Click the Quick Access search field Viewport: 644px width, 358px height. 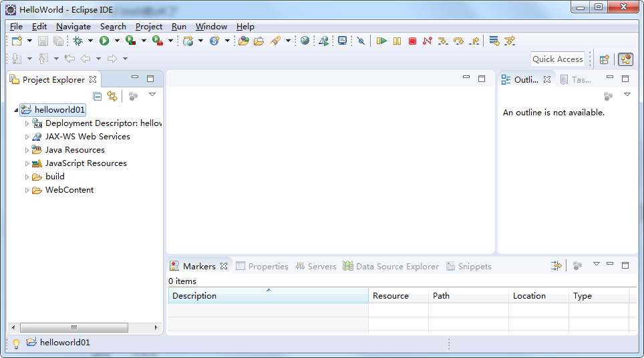558,59
